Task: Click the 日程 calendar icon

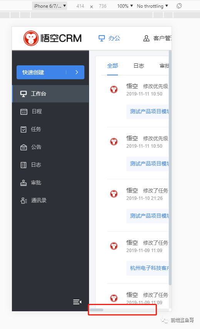Action: tap(24, 112)
